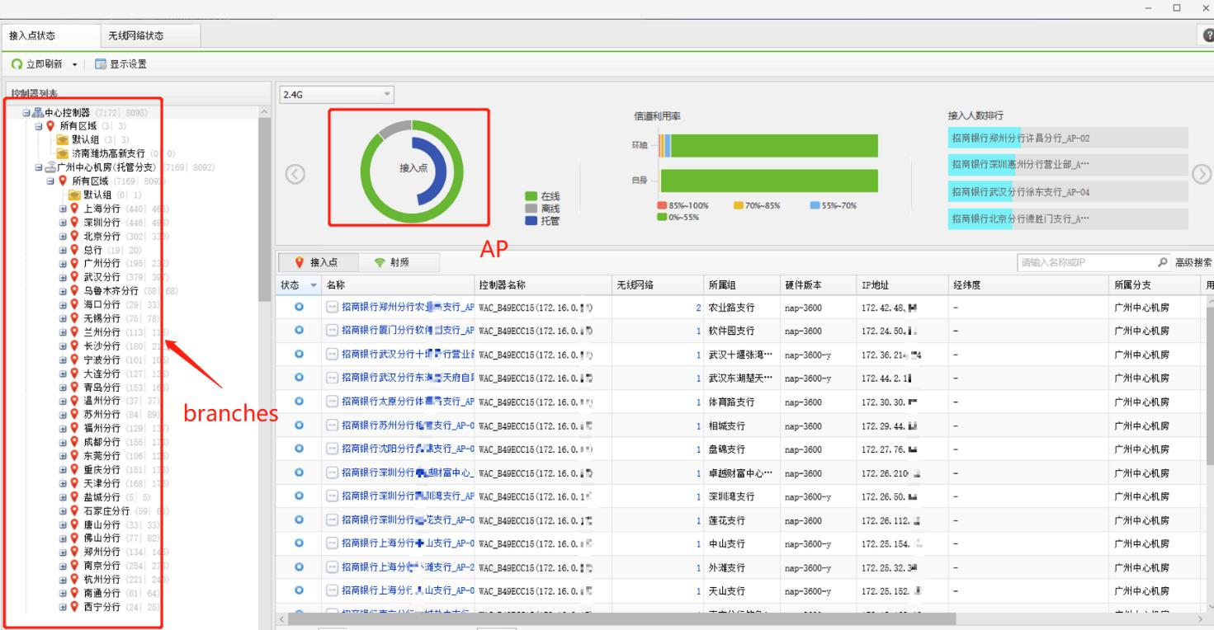The image size is (1214, 630).
Task: Click the location pin icon of 成都分行
Action: point(74,442)
